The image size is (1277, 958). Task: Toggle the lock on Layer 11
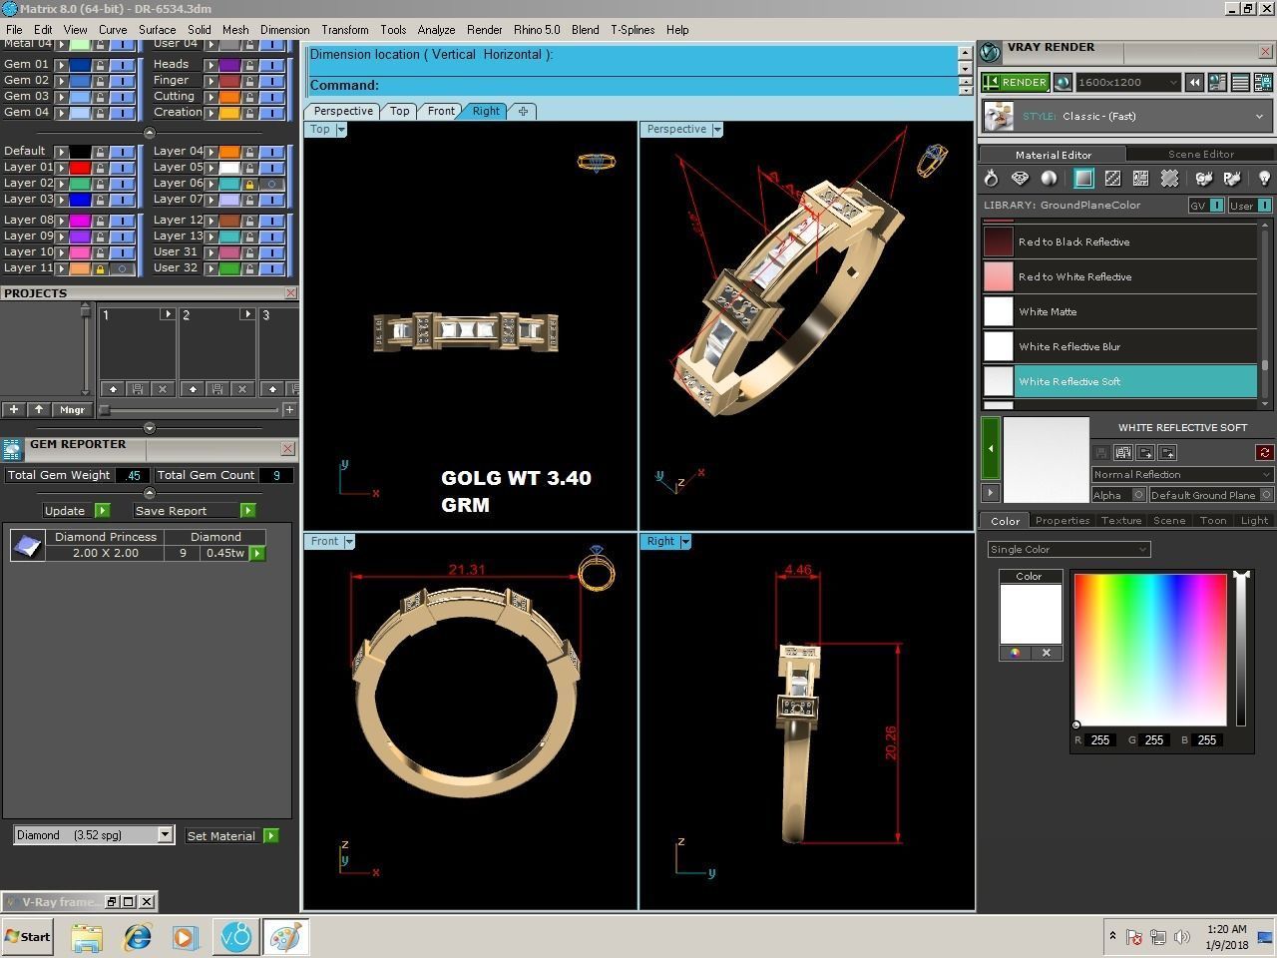pos(100,268)
